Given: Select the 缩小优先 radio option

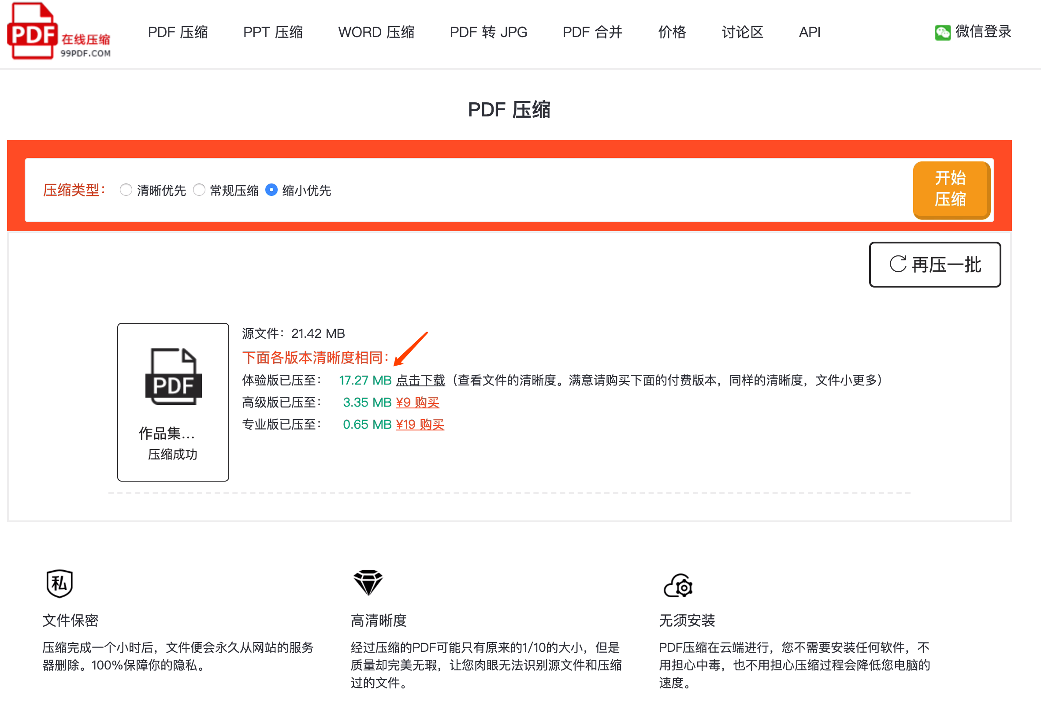Looking at the screenshot, I should click(271, 190).
